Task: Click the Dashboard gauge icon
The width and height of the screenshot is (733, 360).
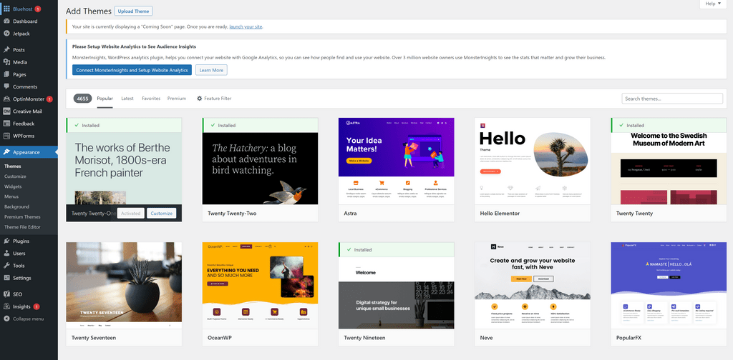Action: 6,21
